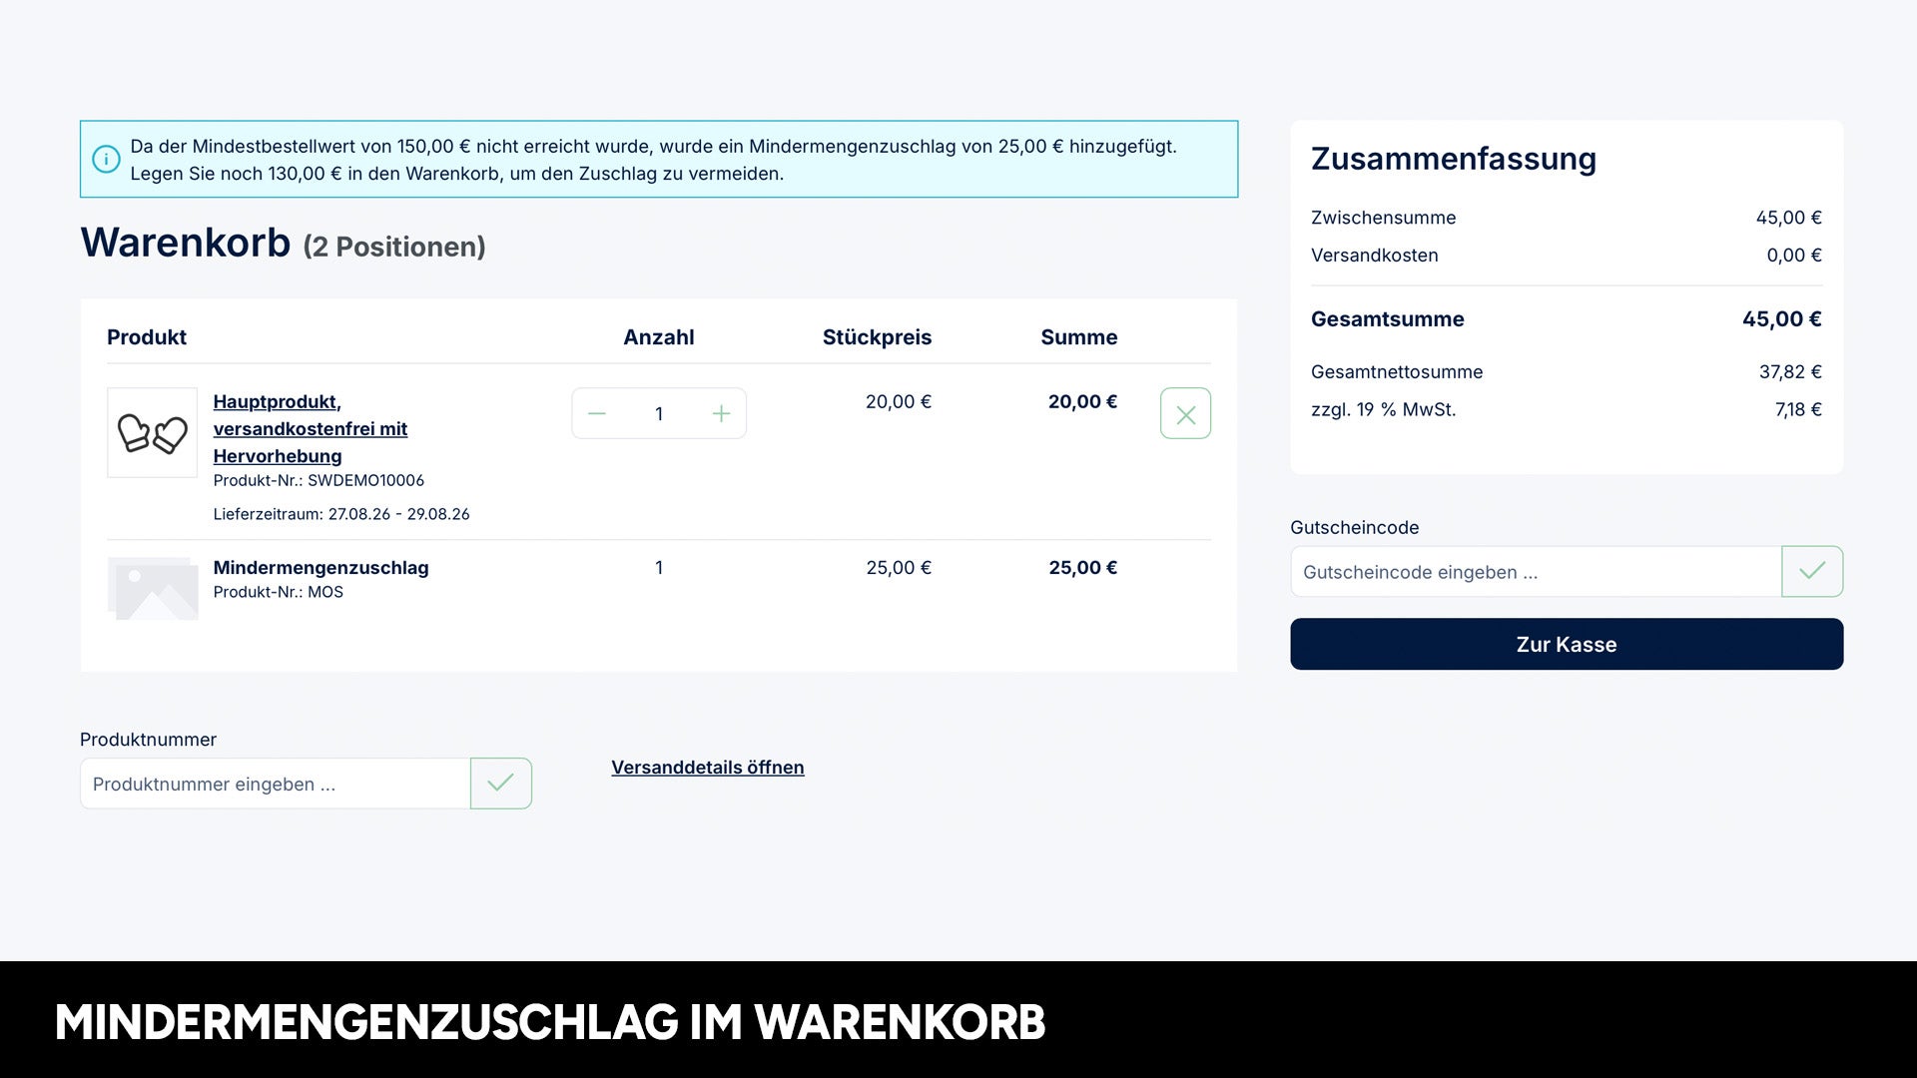Open the Hauptprodukt product link
Screen dimensions: 1917x1078
coord(311,428)
